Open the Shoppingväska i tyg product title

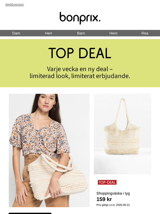113,193
